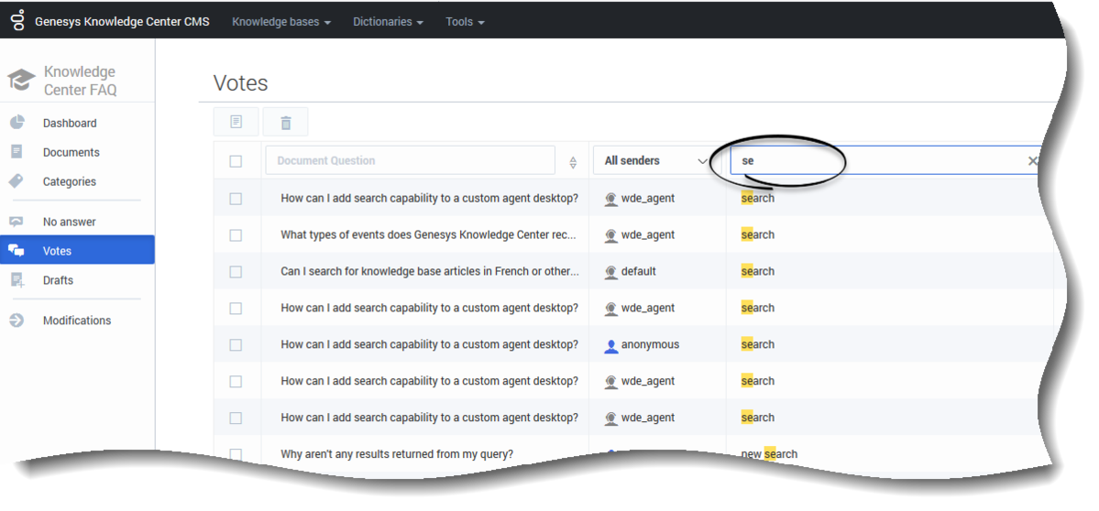The height and width of the screenshot is (511, 1099).
Task: Click Genesys Knowledge Center CMS title
Action: (x=122, y=22)
